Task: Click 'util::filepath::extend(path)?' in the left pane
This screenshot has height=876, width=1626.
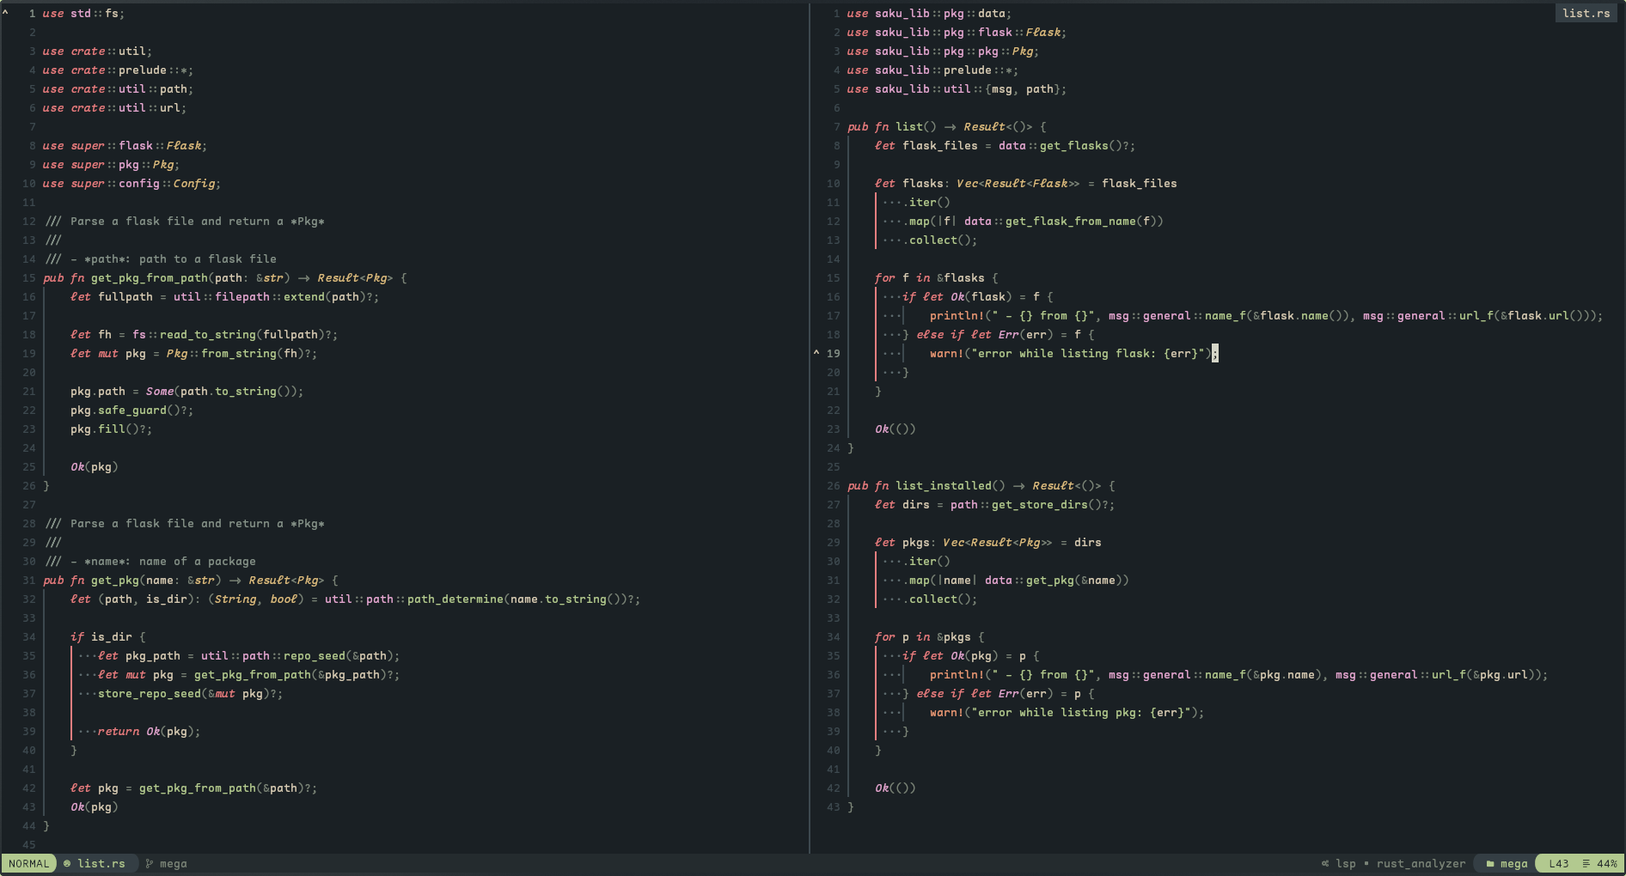Action: click(x=272, y=296)
